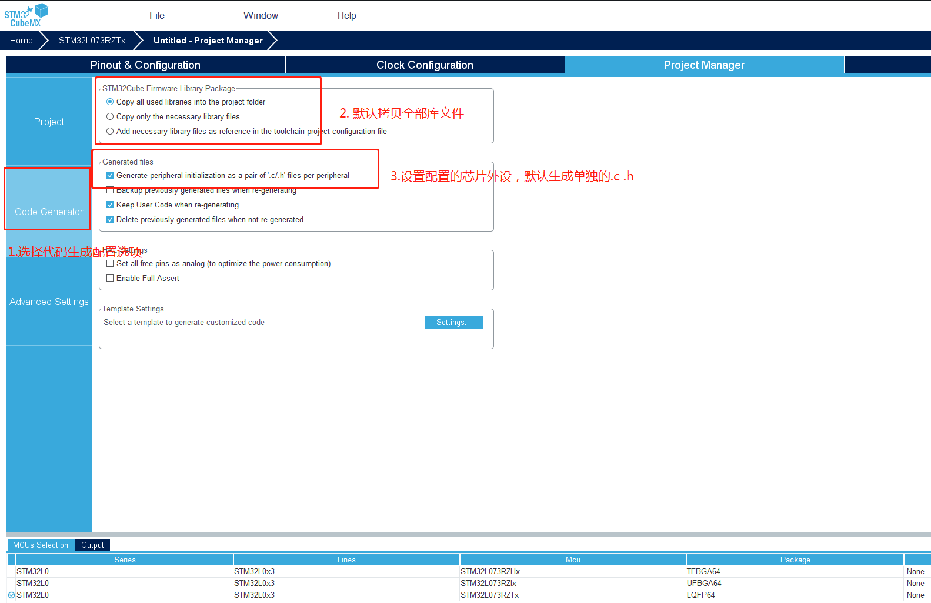The width and height of the screenshot is (931, 603).
Task: Go to Home in breadcrumb
Action: (x=21, y=41)
